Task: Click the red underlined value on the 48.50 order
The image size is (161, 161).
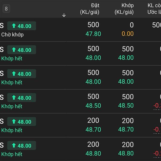Action: [157, 106]
